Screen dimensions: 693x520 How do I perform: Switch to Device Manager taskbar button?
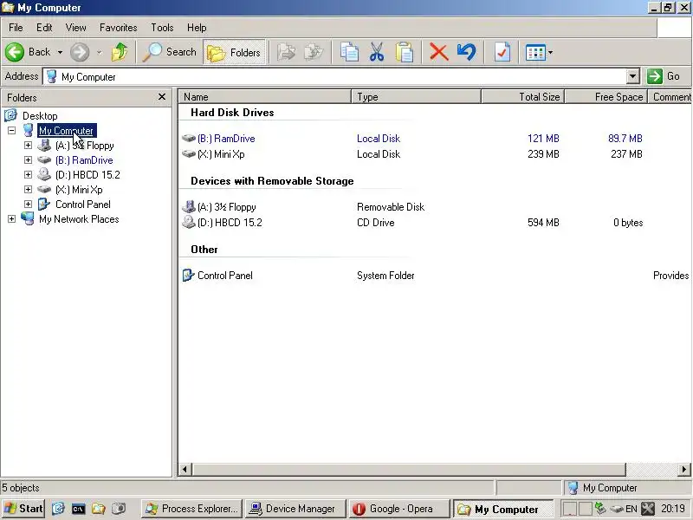point(295,509)
